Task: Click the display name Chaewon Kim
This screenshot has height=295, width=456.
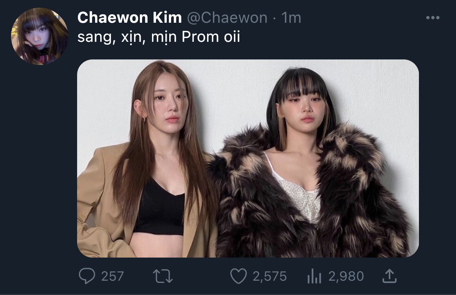Action: 130,18
